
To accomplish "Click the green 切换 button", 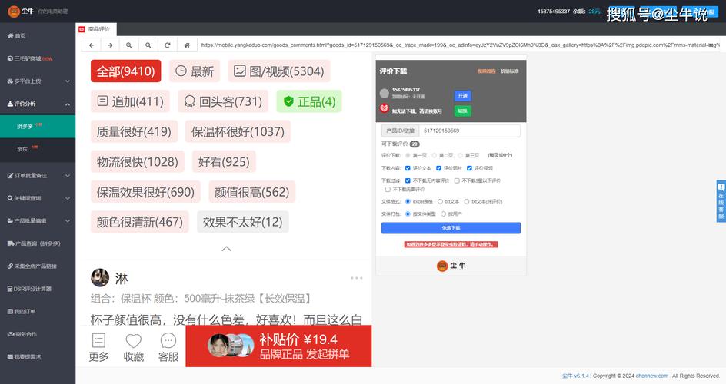I will (462, 111).
